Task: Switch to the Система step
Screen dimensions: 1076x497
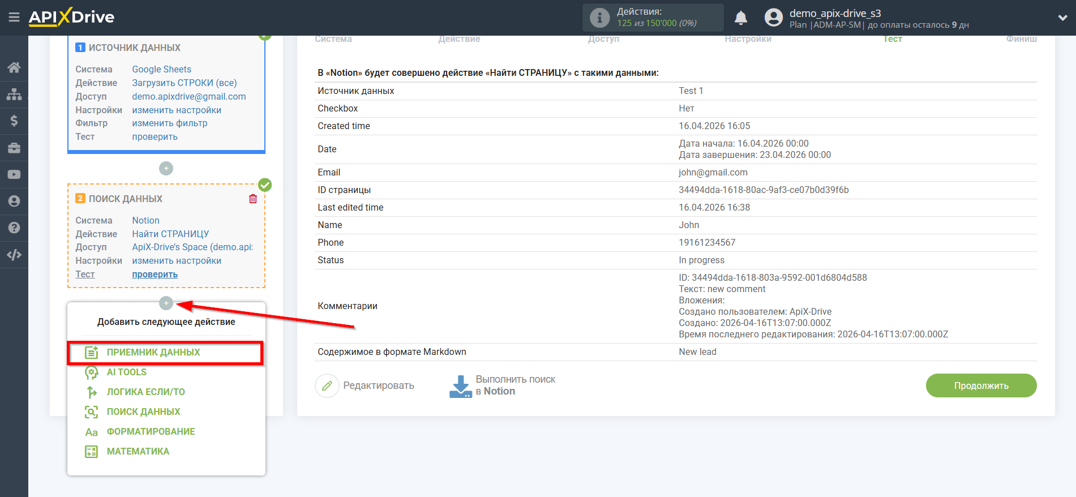Action: [x=333, y=38]
